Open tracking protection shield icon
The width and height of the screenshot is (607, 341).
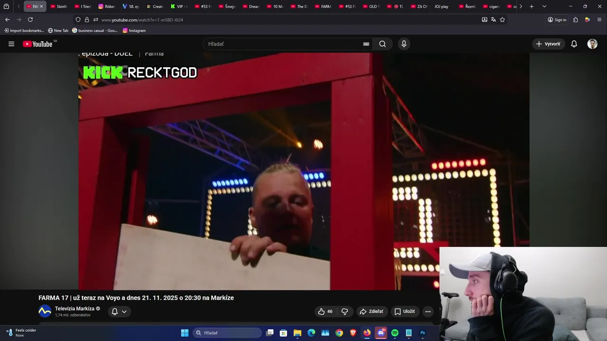pos(78,19)
